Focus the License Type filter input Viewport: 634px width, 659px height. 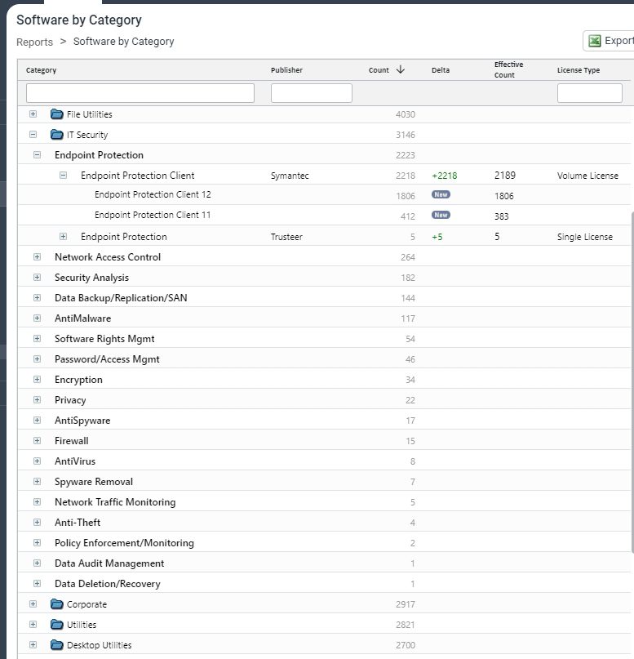(x=589, y=93)
